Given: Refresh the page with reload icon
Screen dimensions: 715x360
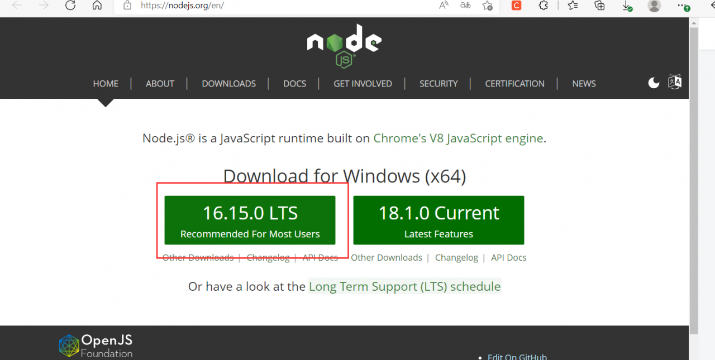Looking at the screenshot, I should [70, 6].
